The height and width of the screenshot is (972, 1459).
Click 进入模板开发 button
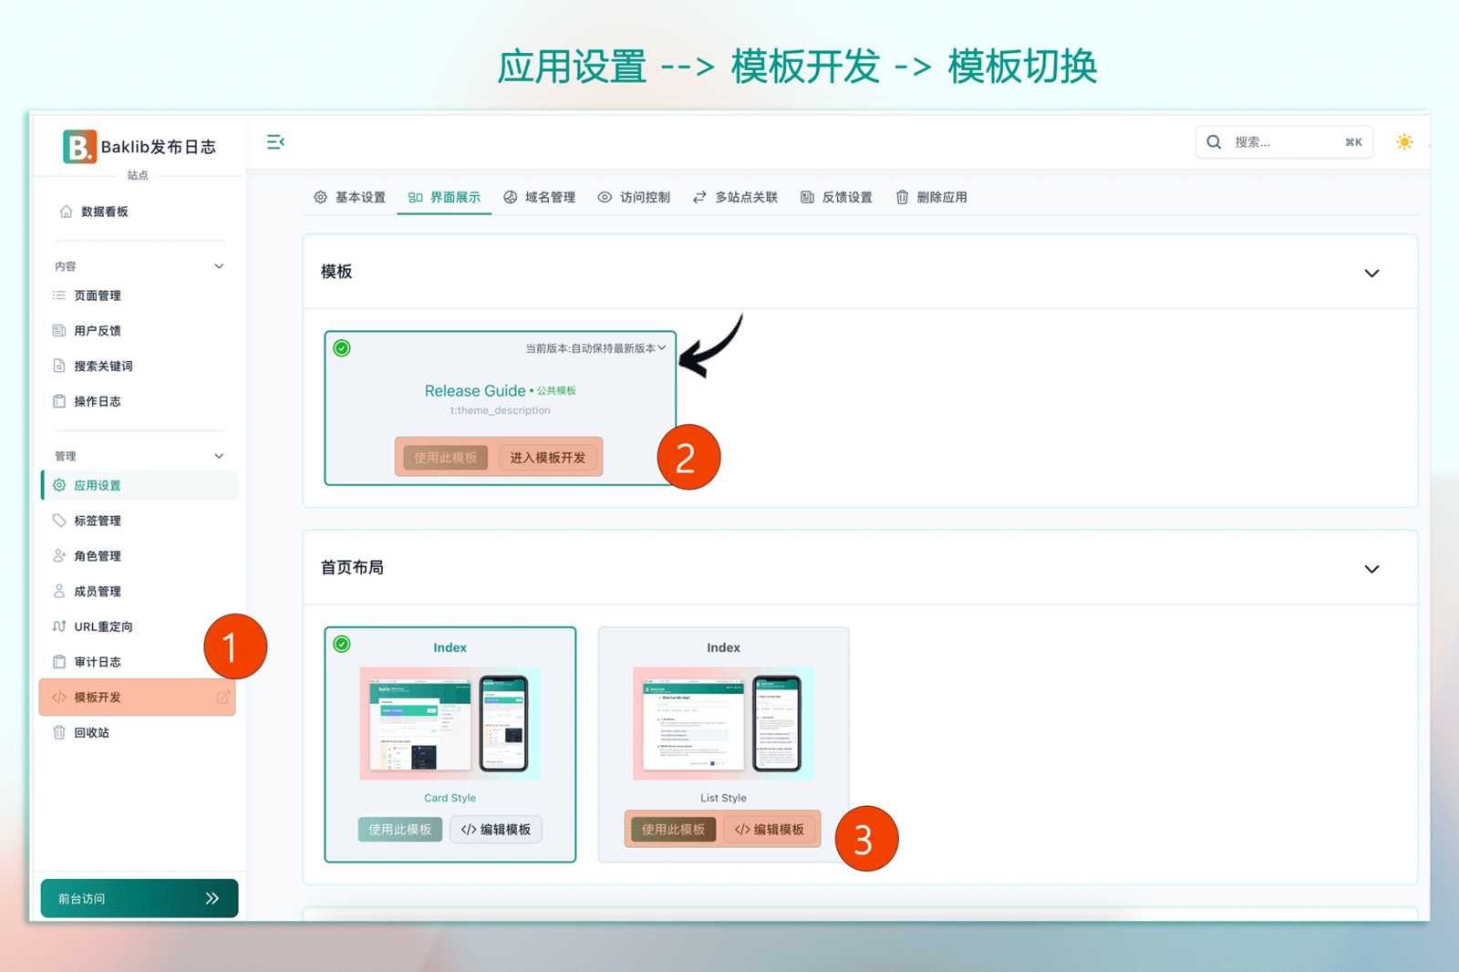[547, 458]
